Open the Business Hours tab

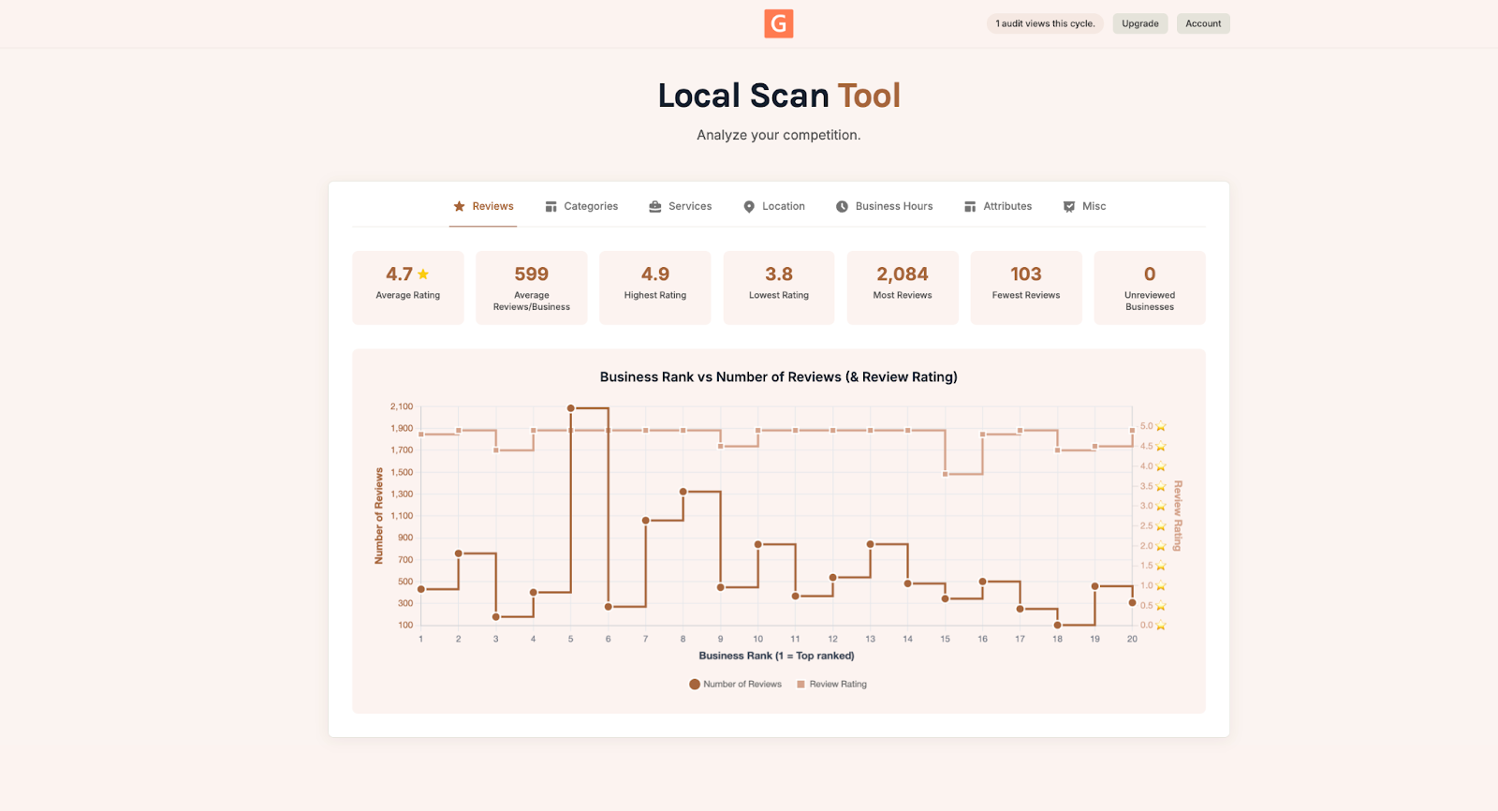(x=884, y=206)
